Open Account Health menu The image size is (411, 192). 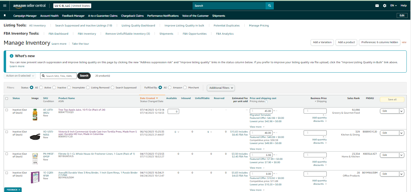point(49,16)
